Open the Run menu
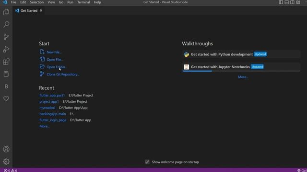This screenshot has width=307, height=172. click(x=70, y=2)
